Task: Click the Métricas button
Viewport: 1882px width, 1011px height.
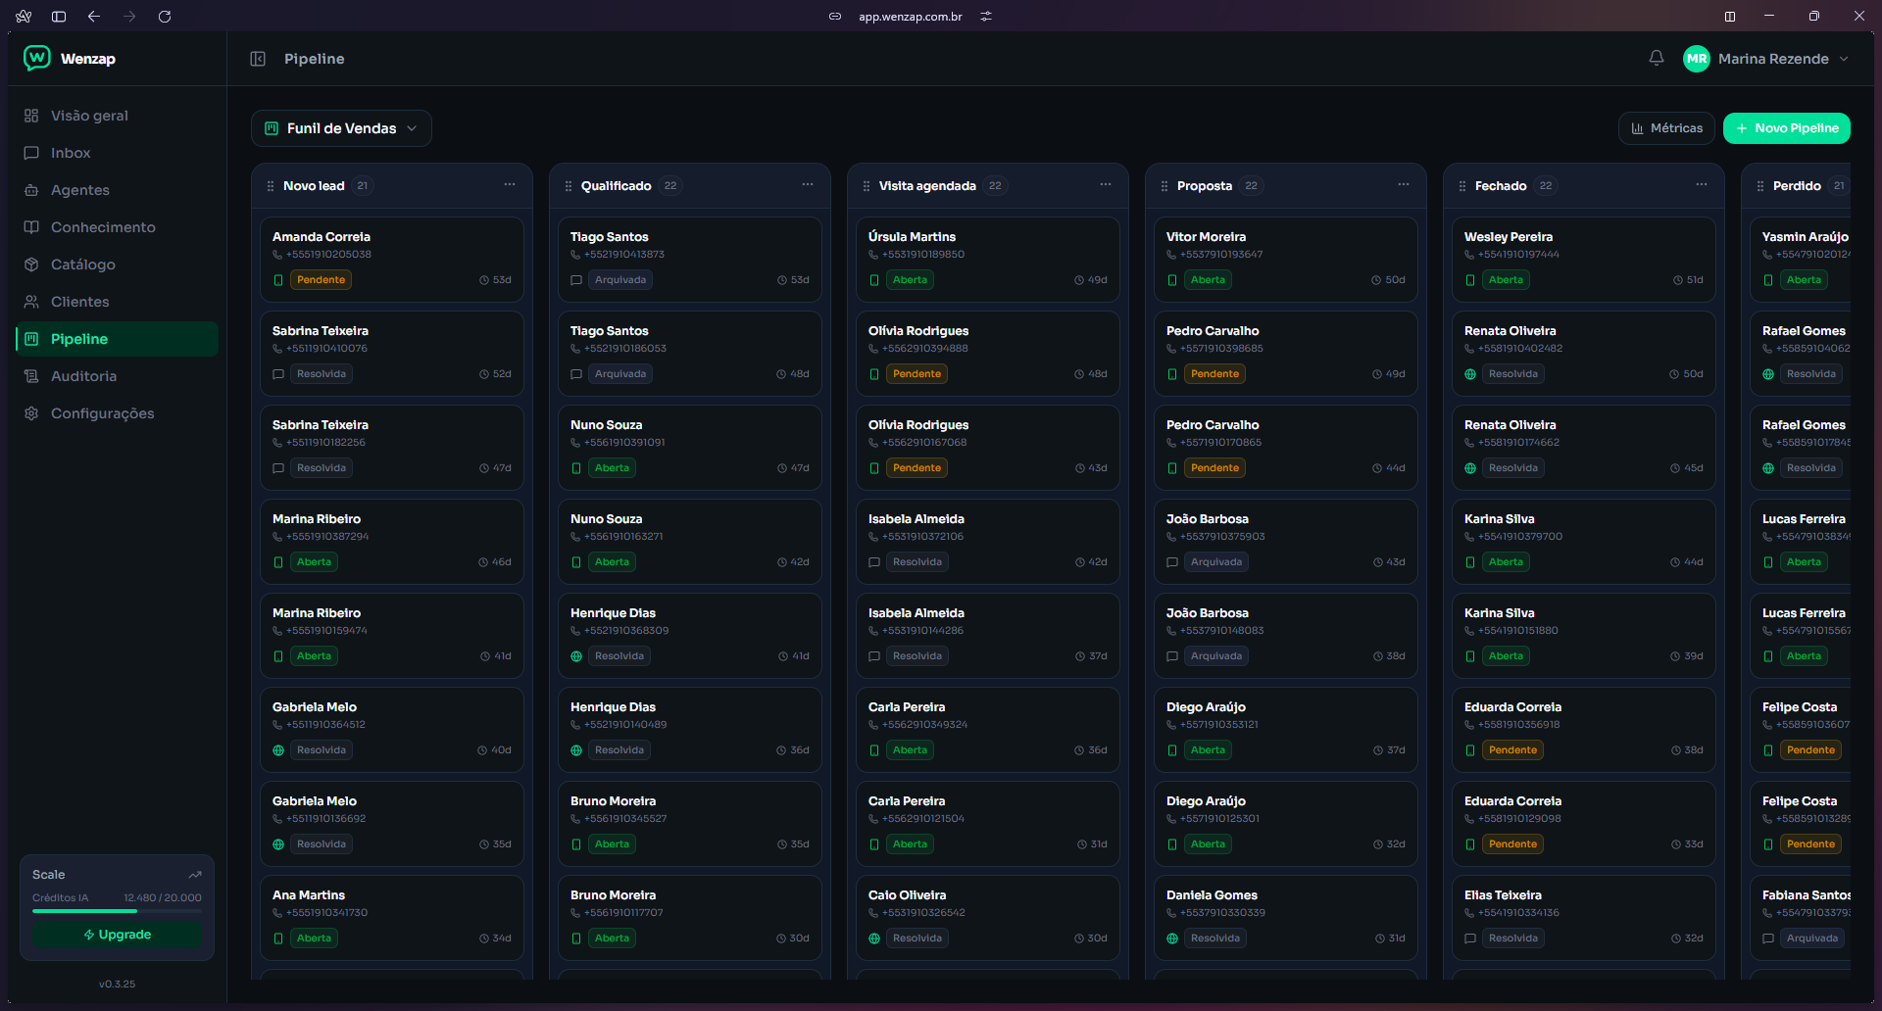Action: click(1666, 128)
